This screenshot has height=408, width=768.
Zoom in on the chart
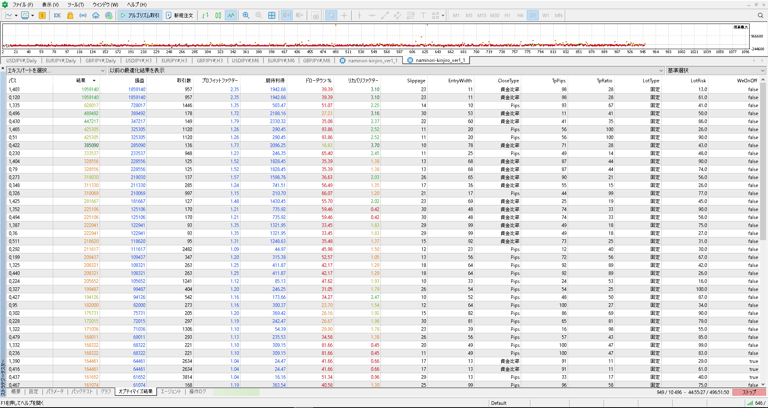(246, 16)
